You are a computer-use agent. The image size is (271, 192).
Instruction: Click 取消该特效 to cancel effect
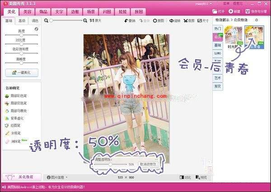click(148, 164)
